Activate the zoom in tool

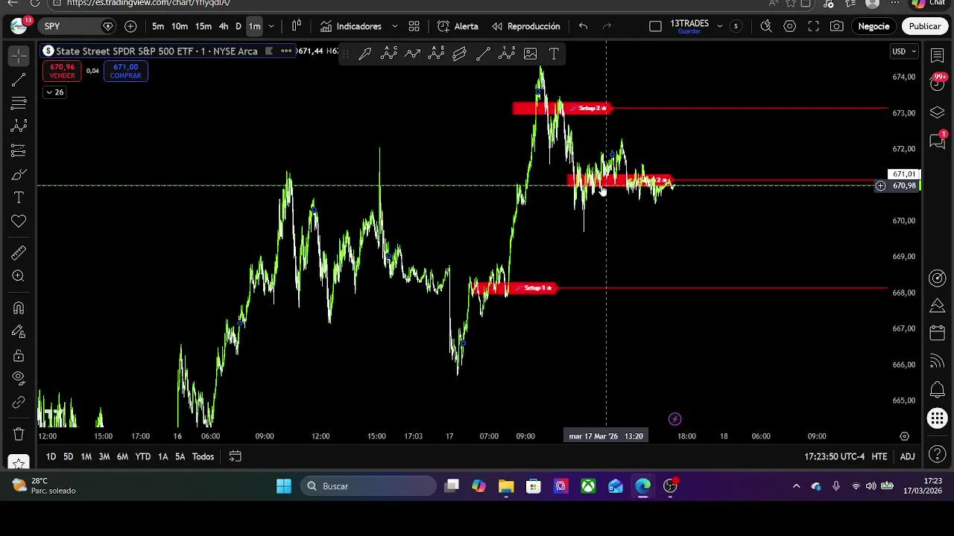[19, 276]
